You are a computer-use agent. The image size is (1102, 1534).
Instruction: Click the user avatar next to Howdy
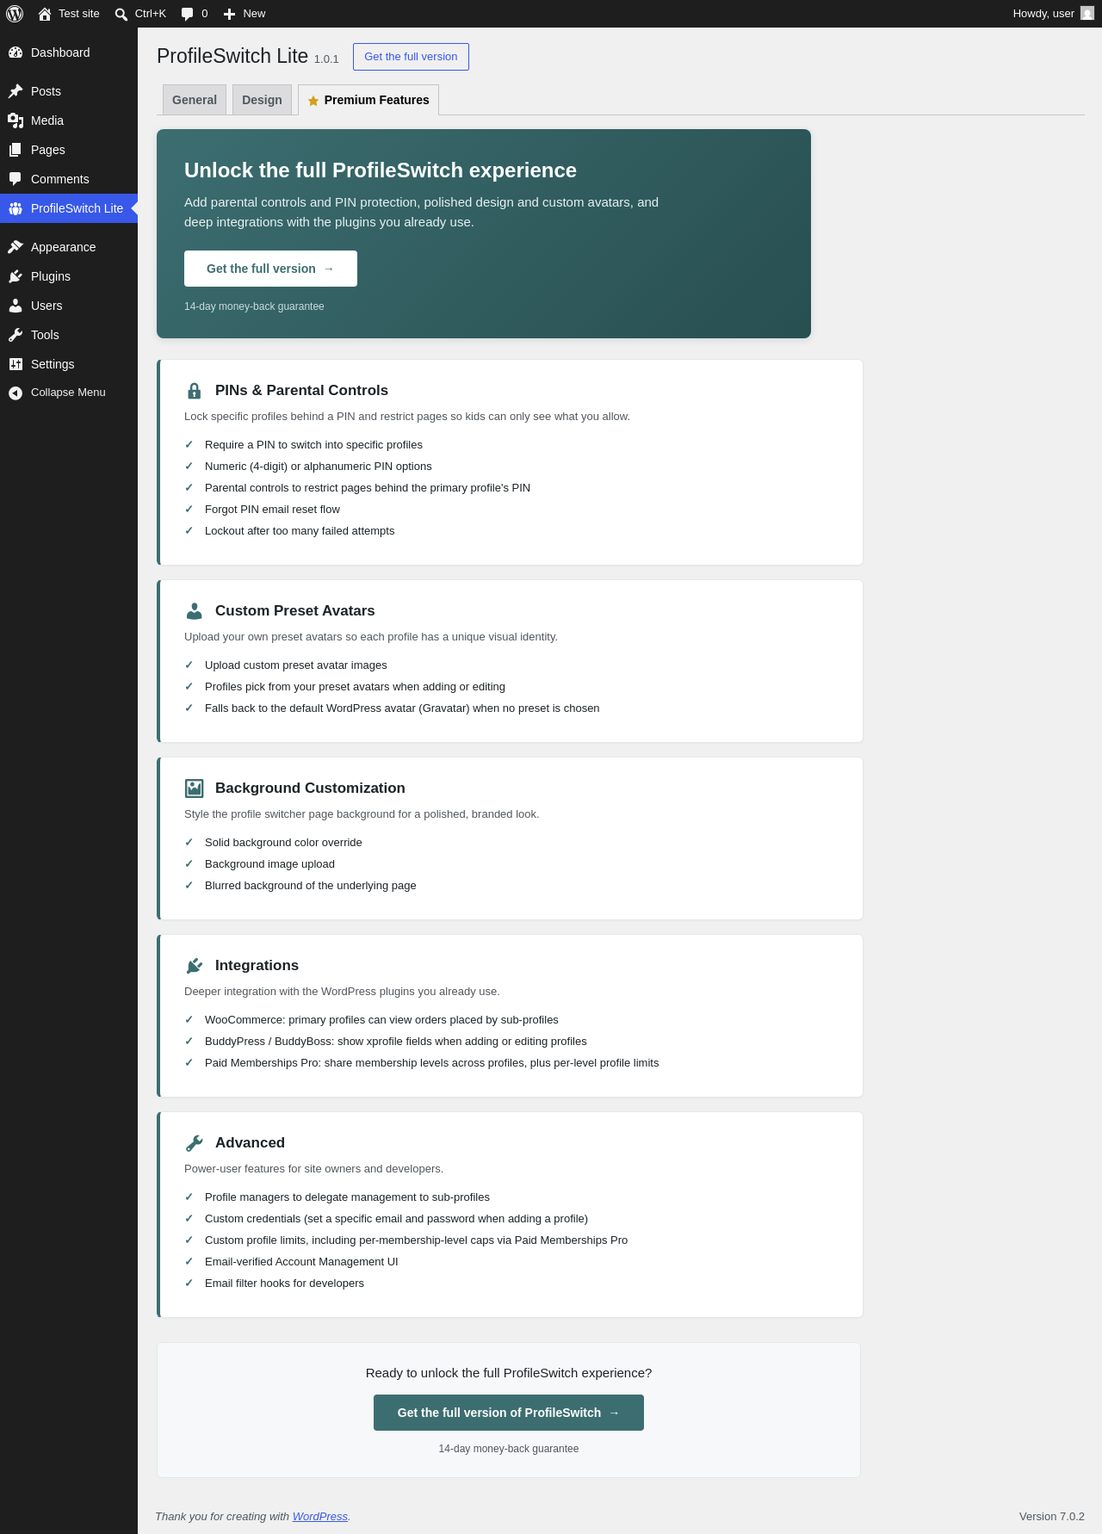1087,14
